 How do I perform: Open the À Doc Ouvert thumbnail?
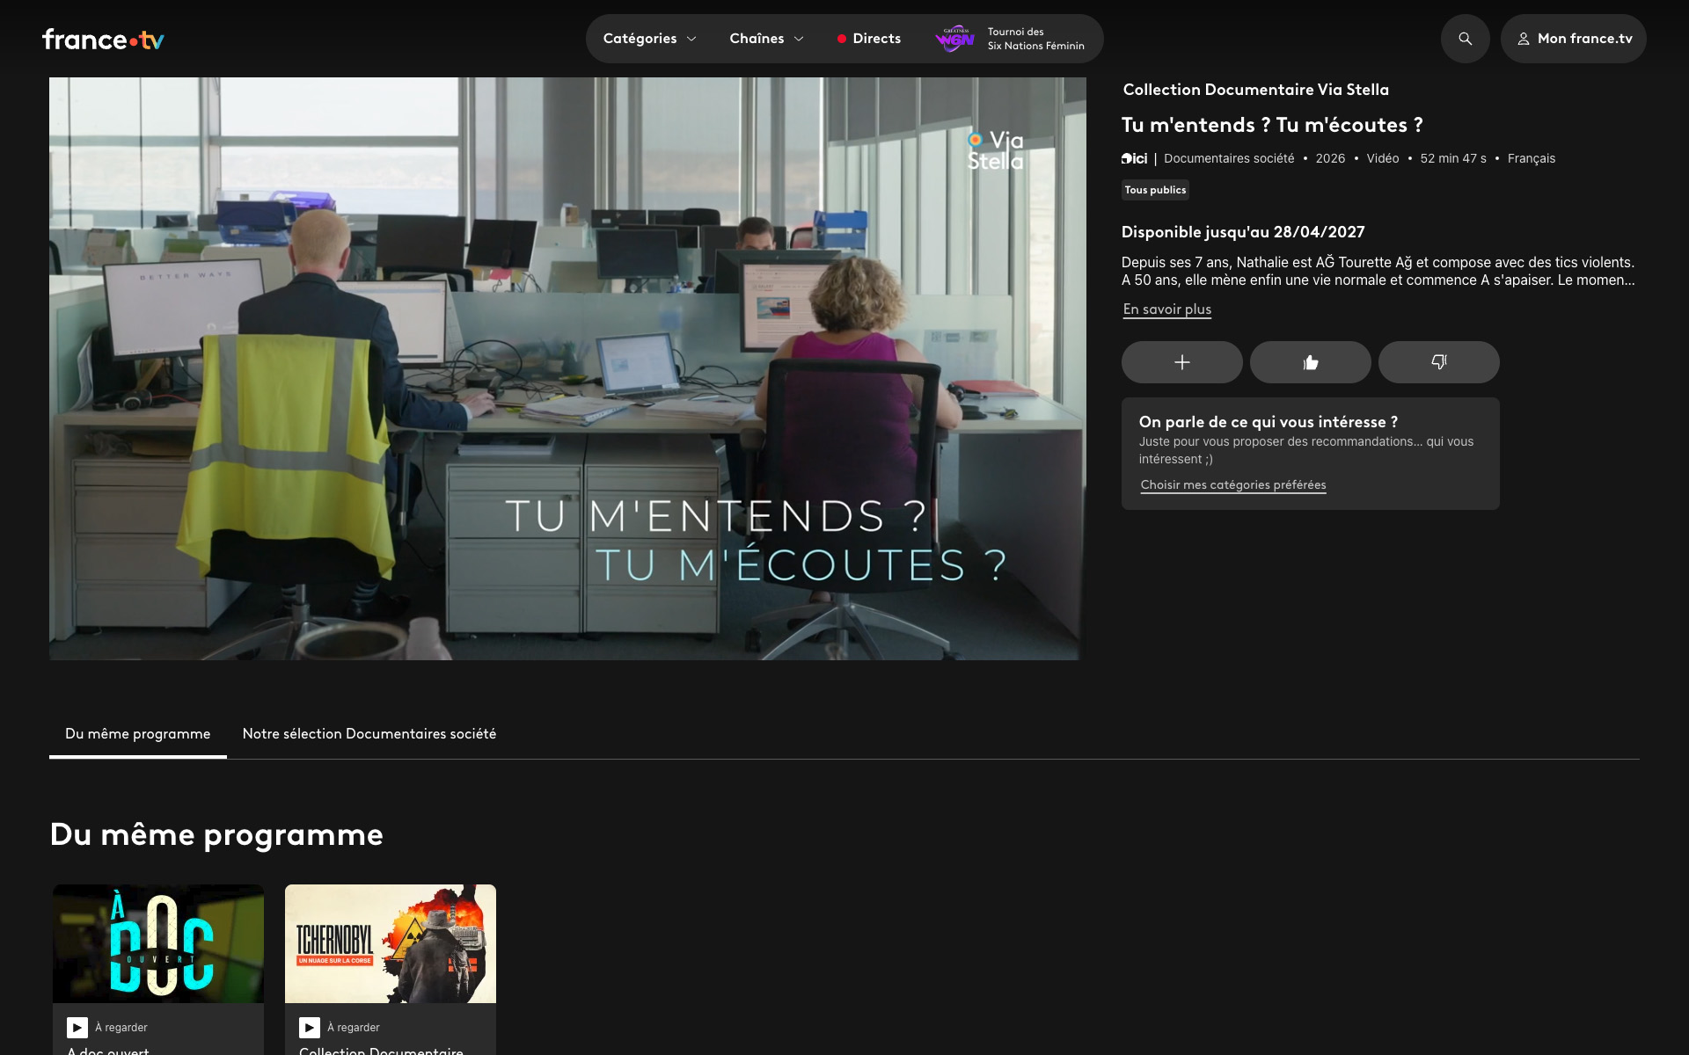(x=158, y=943)
